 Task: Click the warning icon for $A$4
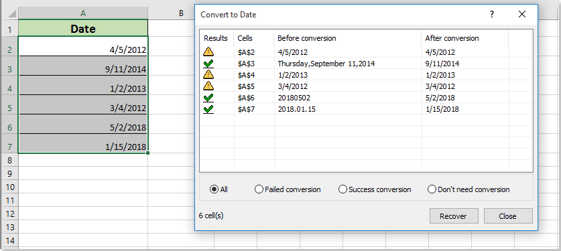click(x=208, y=75)
